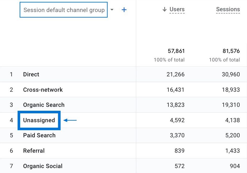
Task: Click the plus icon to add dimension
Action: [x=124, y=10]
